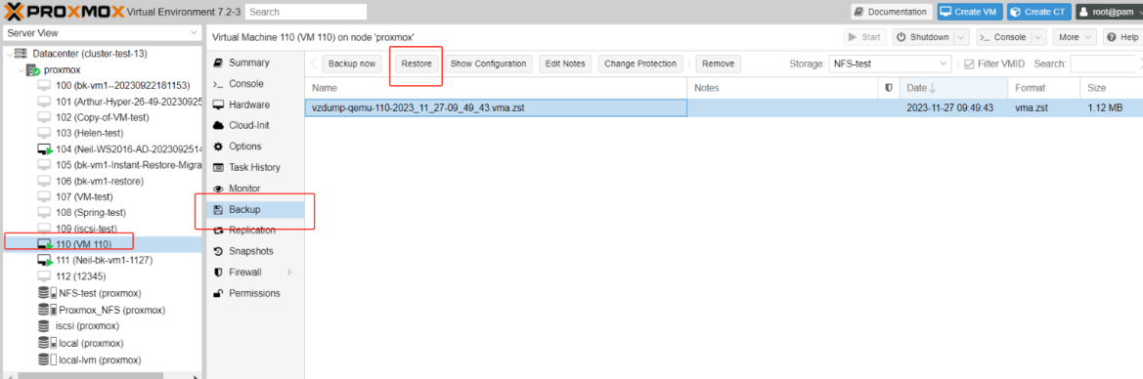Screen dimensions: 1143x379
Task: Open the Documentation link
Action: [x=891, y=12]
